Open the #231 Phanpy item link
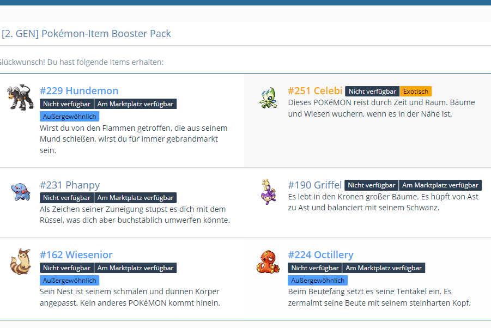The width and height of the screenshot is (491, 328). pyautogui.click(x=70, y=185)
